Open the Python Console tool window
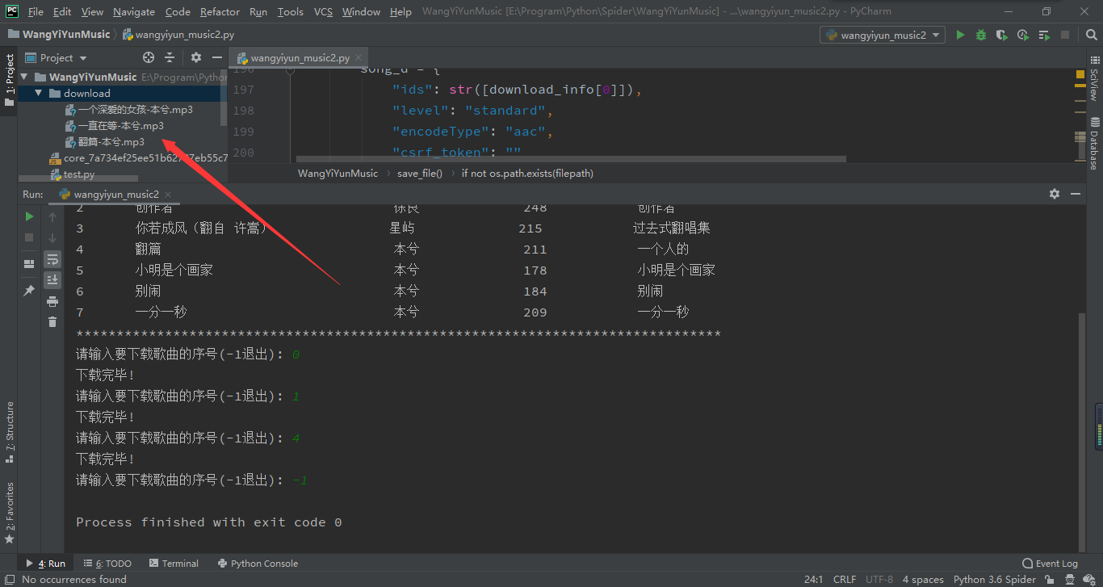The width and height of the screenshot is (1103, 587). click(258, 564)
